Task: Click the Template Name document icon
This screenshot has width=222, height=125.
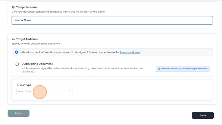Action: click(13, 7)
